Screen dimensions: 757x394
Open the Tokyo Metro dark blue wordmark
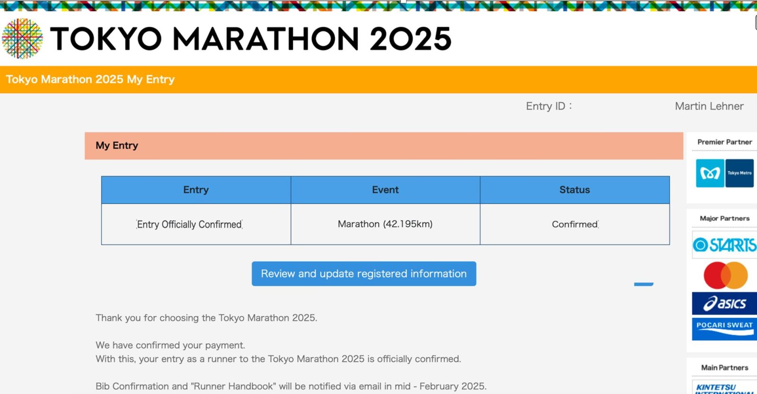(x=739, y=173)
